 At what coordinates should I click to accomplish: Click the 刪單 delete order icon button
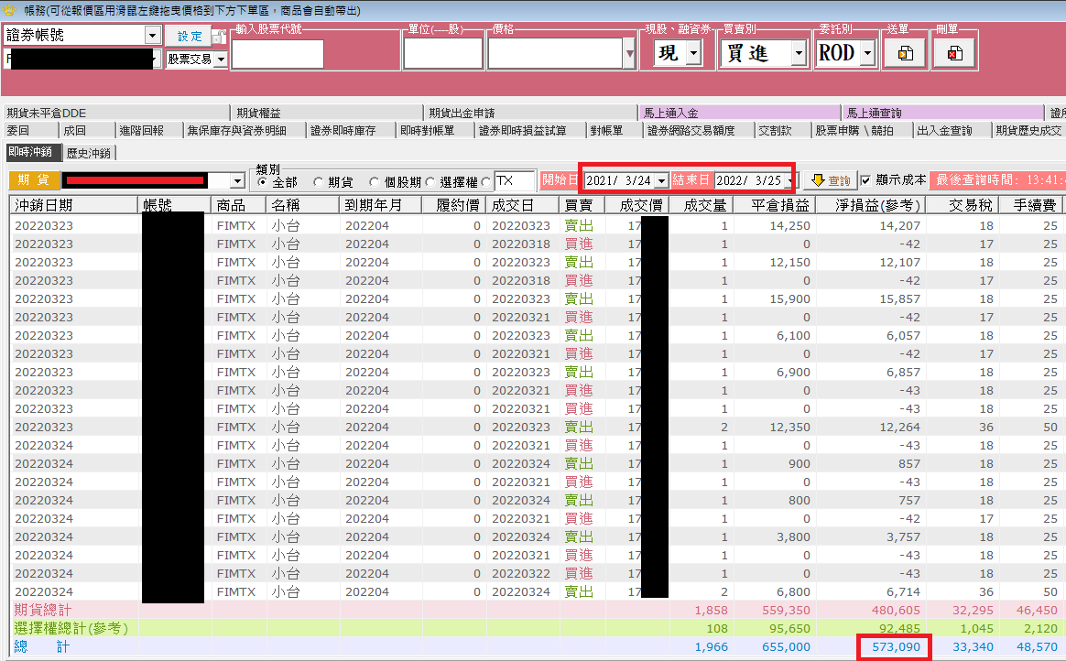(954, 53)
